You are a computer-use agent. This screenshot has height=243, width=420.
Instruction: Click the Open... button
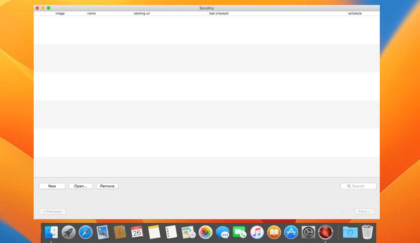80,186
